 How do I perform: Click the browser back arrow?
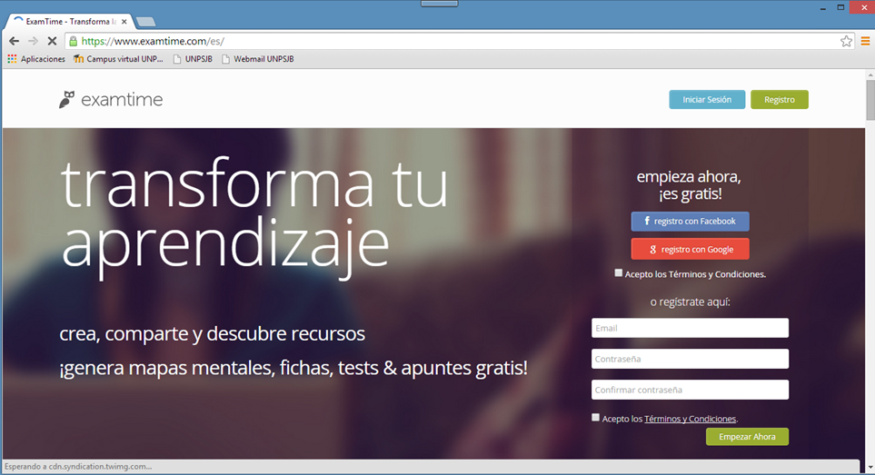pyautogui.click(x=15, y=41)
